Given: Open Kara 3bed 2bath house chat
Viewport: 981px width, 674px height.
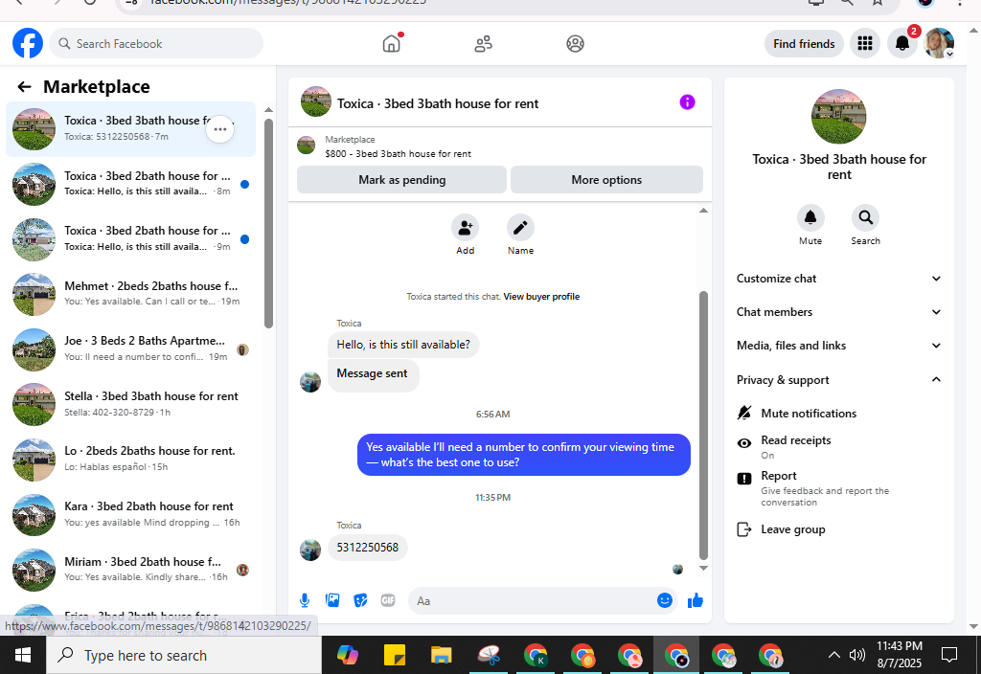Looking at the screenshot, I should click(x=130, y=514).
